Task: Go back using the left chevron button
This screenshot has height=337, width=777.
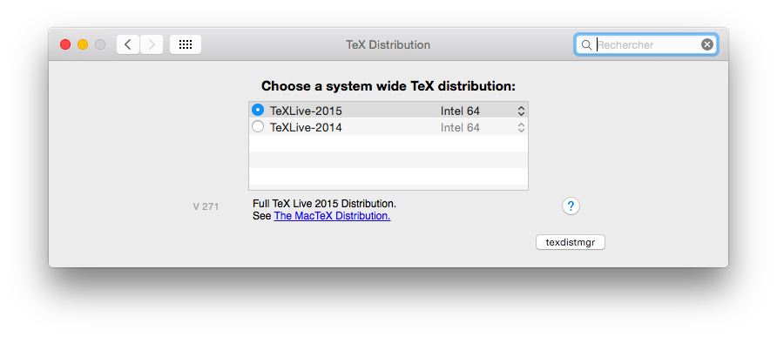Action: [128, 44]
